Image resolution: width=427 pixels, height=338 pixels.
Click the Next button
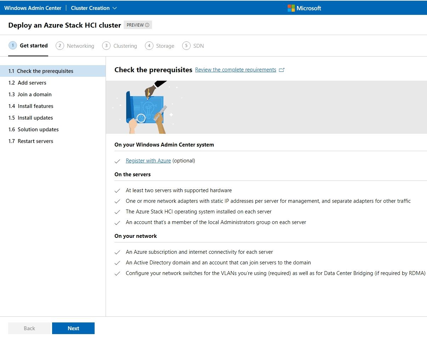pyautogui.click(x=73, y=328)
